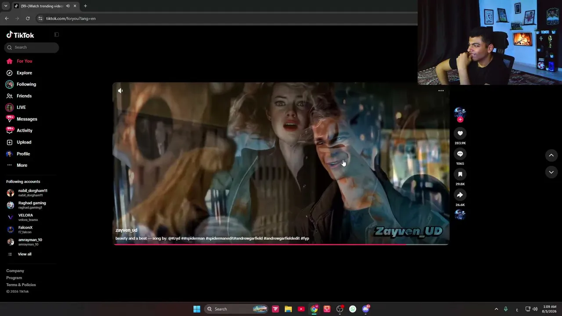Click the TikTok search box
562x316 pixels.
pos(32,47)
